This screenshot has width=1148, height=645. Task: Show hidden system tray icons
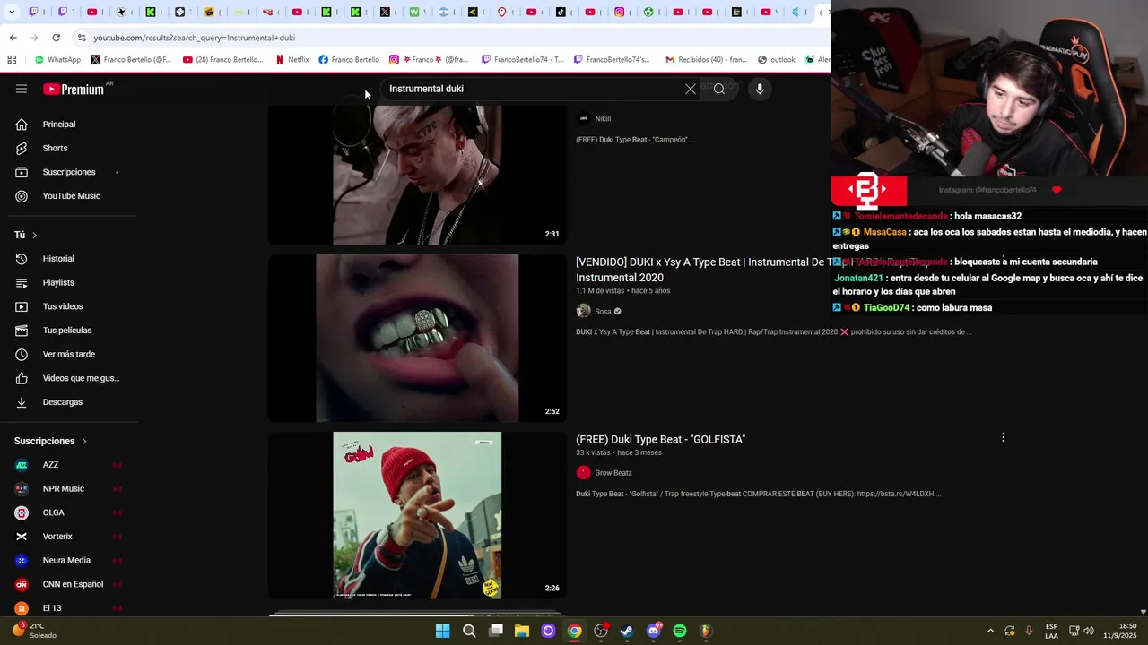tap(990, 631)
